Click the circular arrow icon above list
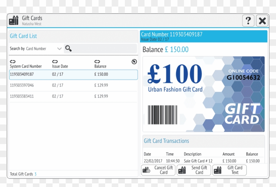Image resolution: width=276 pixels, height=187 pixels. (x=134, y=62)
